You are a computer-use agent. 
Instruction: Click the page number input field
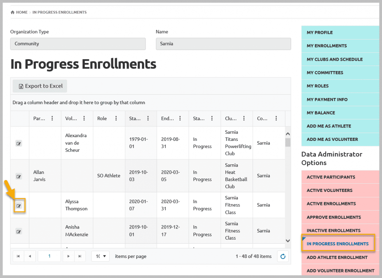point(49,256)
